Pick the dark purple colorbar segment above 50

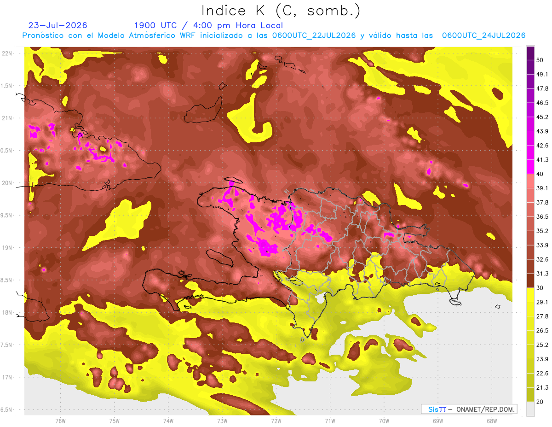click(530, 53)
